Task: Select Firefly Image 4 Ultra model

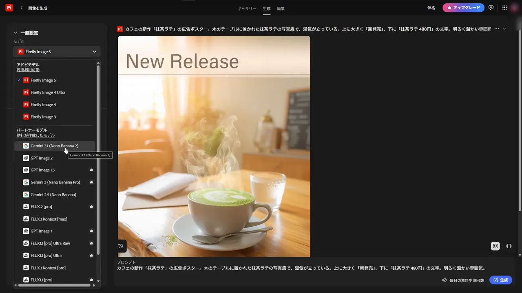Action: [x=55, y=92]
